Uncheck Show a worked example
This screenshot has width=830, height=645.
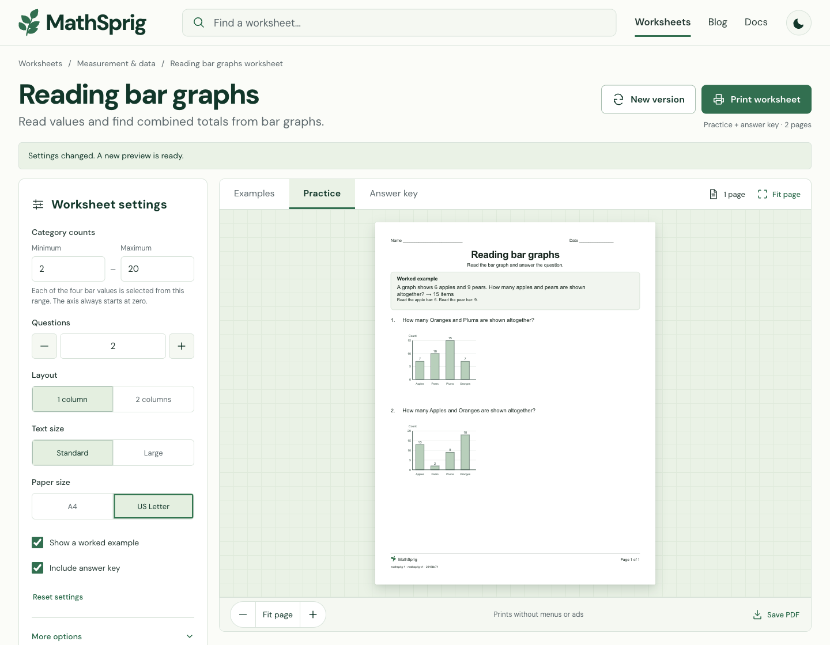[37, 542]
